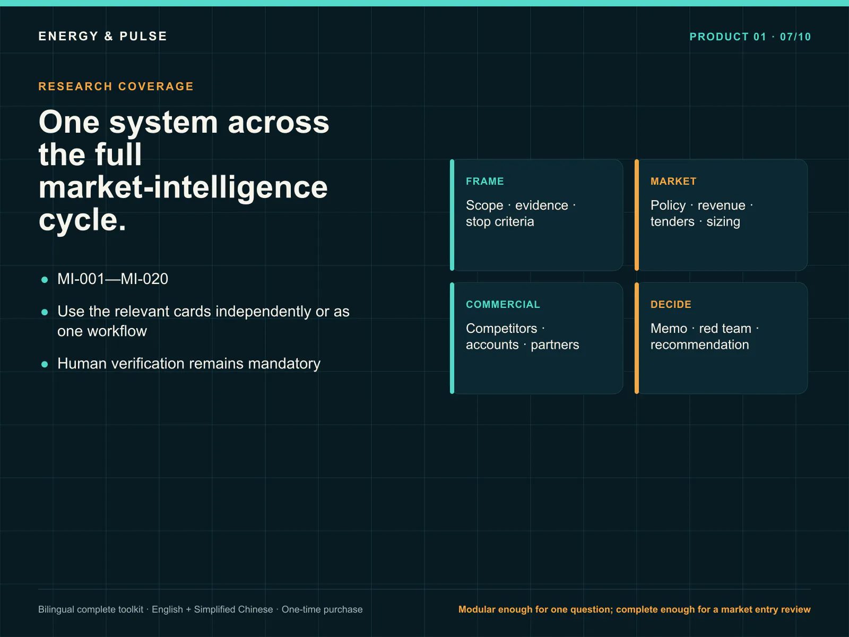The width and height of the screenshot is (849, 637).
Task: Click the headline 'One system across the full market-intelligence cycle.'
Action: 184,171
